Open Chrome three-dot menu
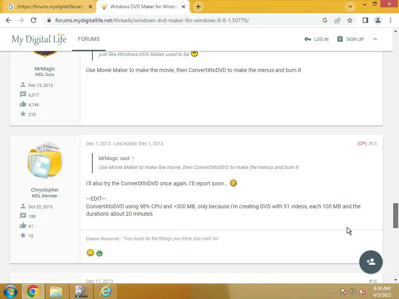The width and height of the screenshot is (399, 299). 390,20
